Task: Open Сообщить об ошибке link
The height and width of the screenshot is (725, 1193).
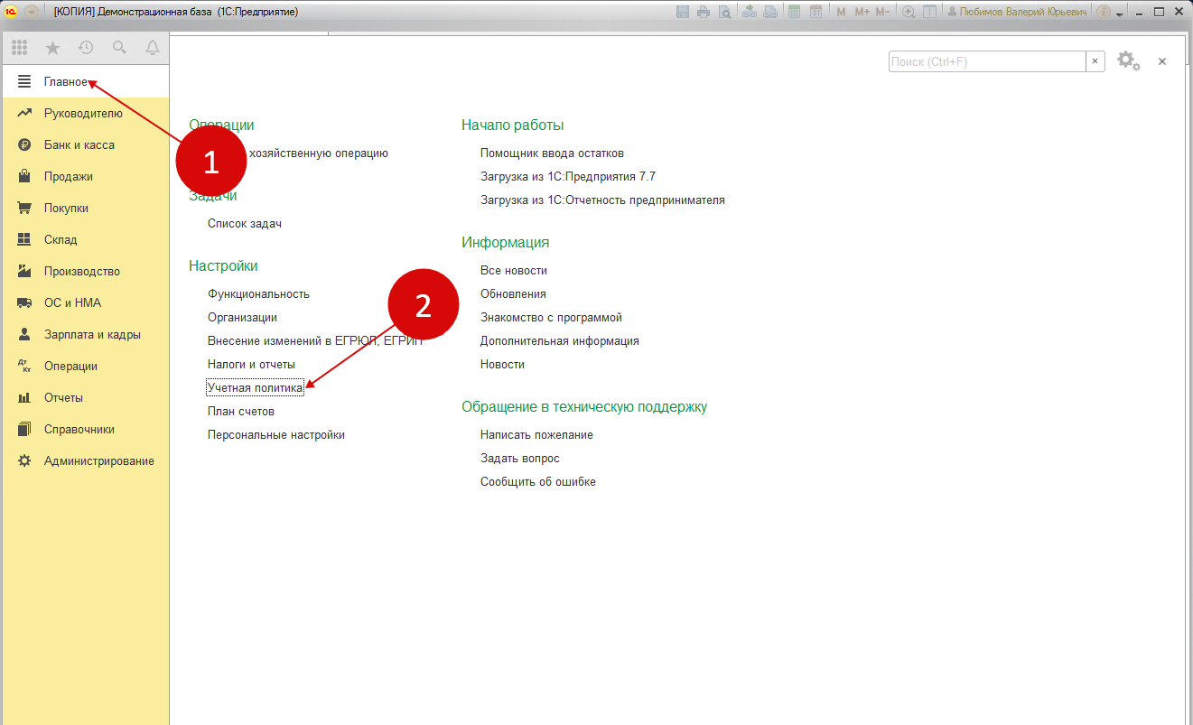Action: click(x=538, y=481)
